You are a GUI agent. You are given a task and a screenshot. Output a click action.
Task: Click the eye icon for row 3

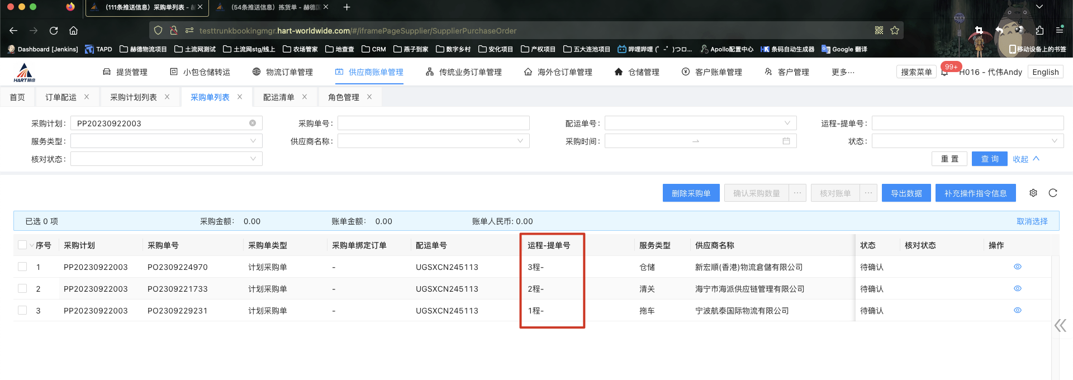1017,311
